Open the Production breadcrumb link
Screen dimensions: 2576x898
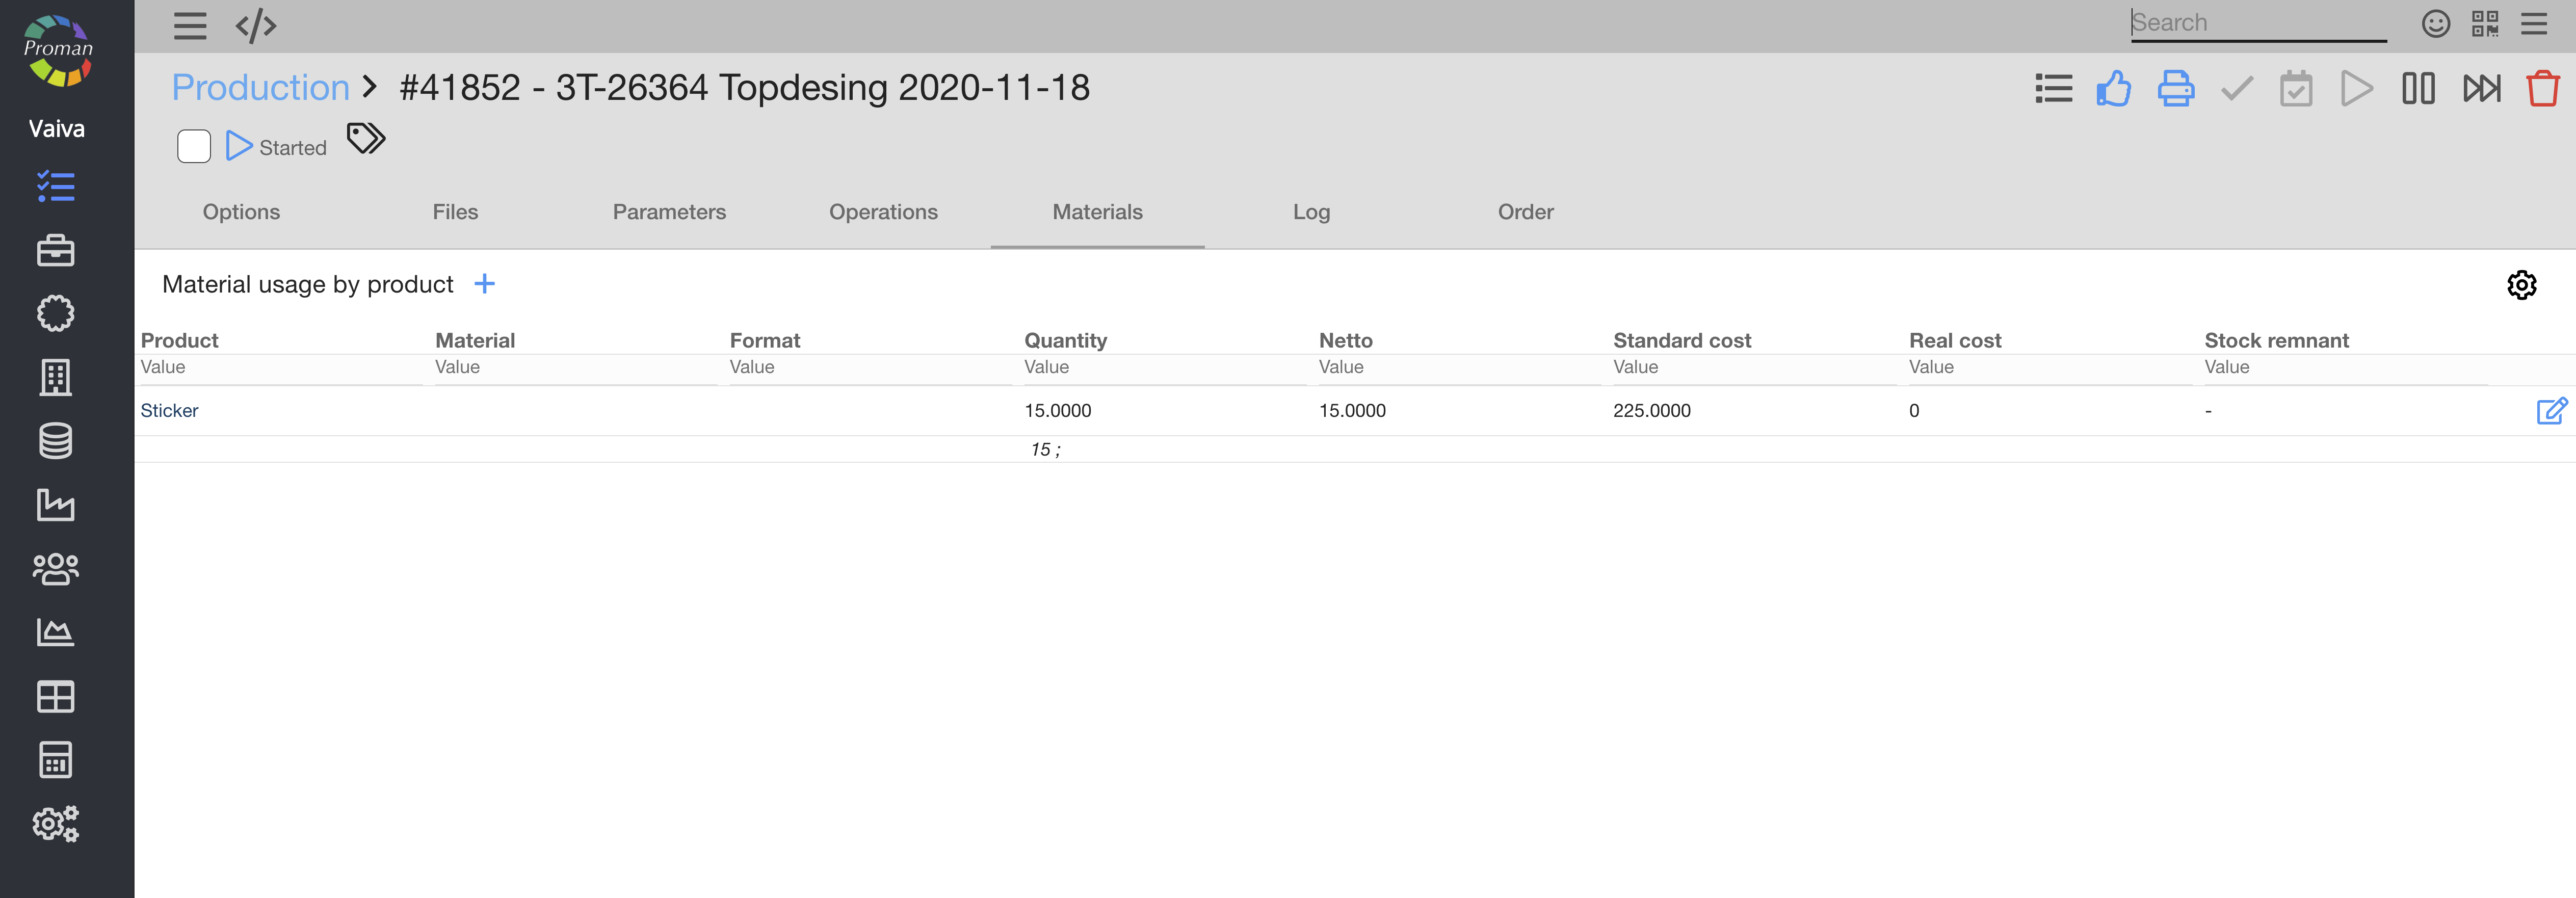pyautogui.click(x=260, y=88)
